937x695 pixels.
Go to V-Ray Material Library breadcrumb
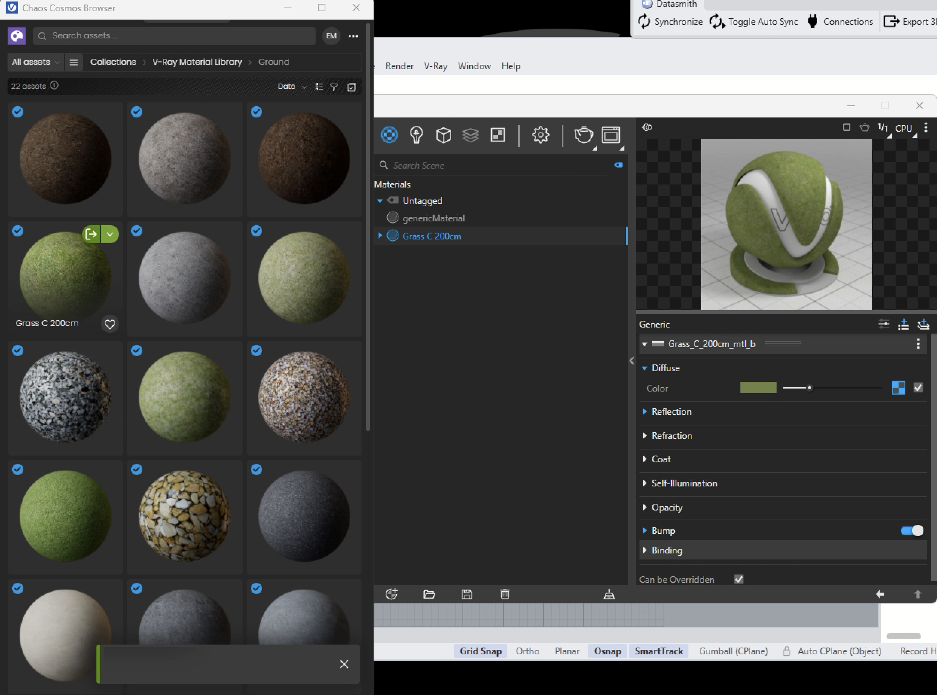[x=197, y=62]
